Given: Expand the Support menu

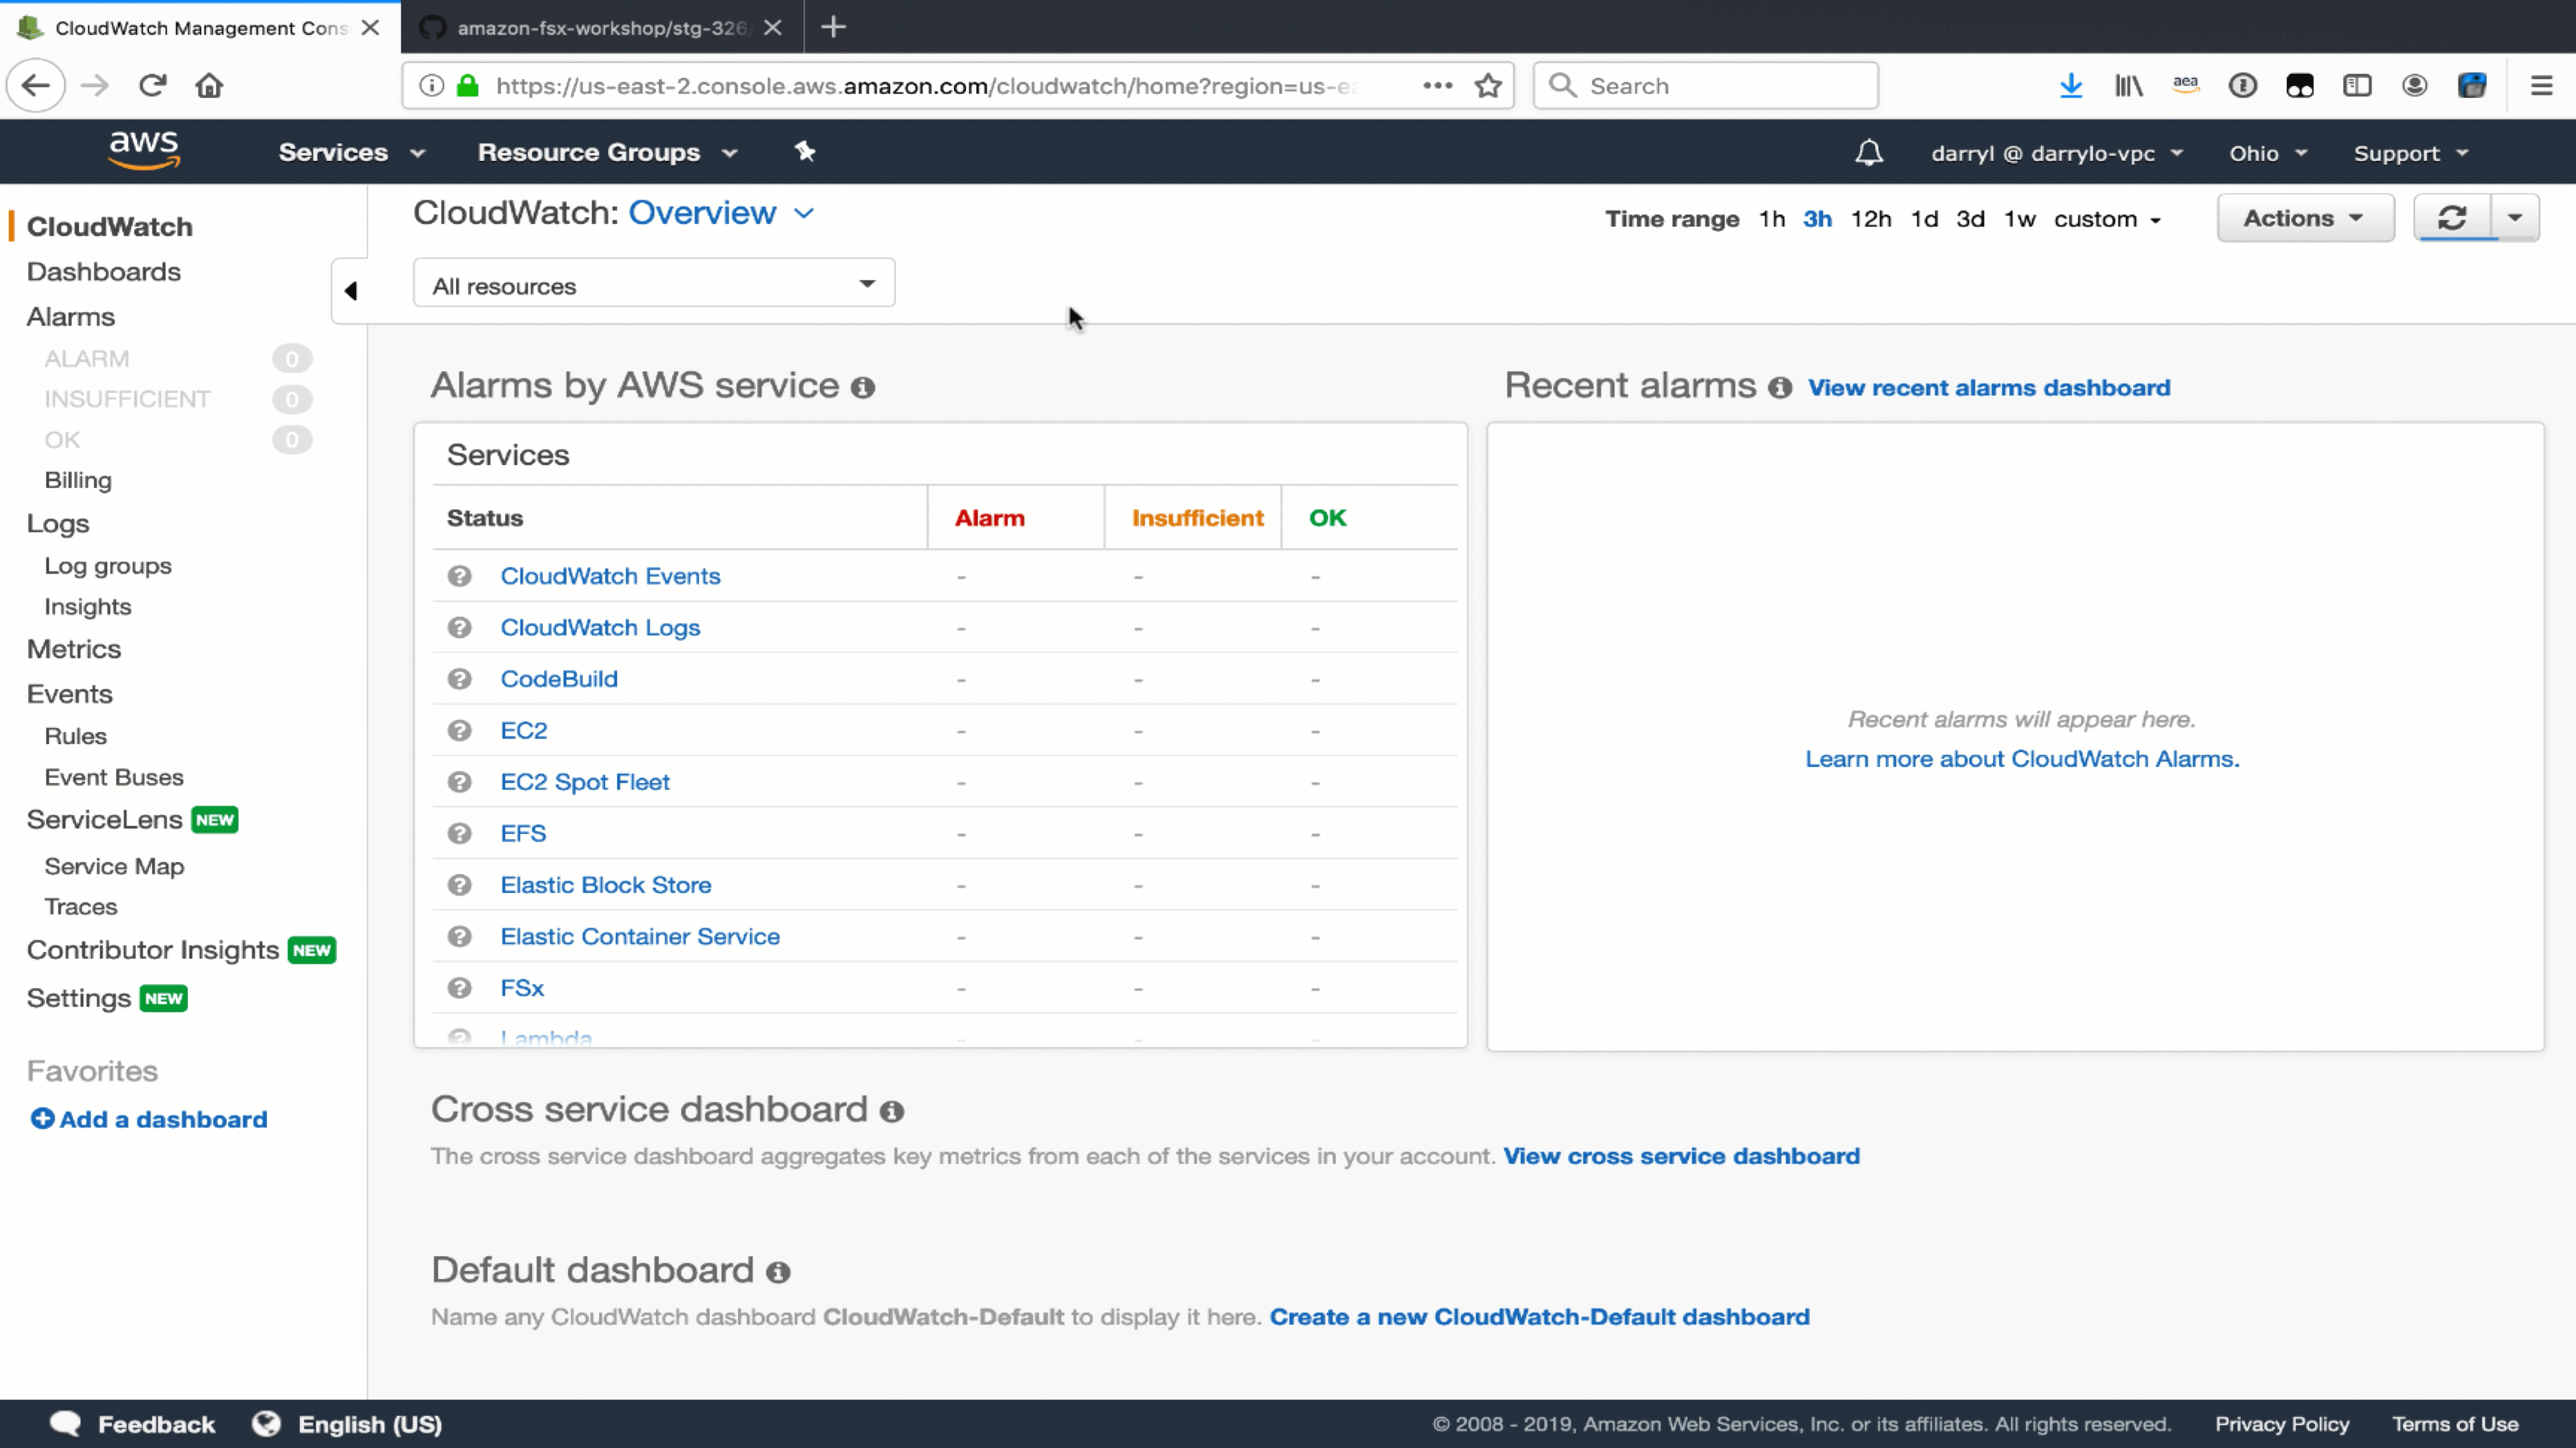Looking at the screenshot, I should coord(2411,153).
